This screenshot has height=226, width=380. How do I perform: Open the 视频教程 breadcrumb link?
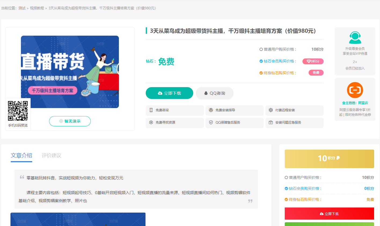[37, 8]
